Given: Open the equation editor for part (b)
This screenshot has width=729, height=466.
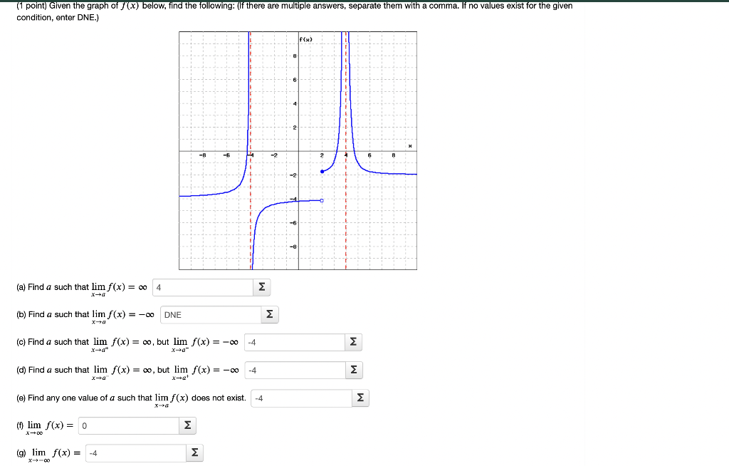Looking at the screenshot, I should [x=270, y=314].
